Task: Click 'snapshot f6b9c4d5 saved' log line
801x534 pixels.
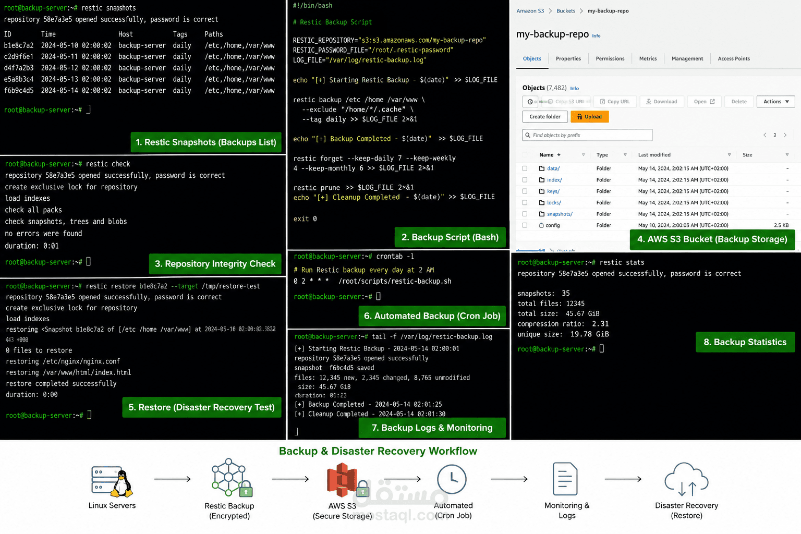Action: pyautogui.click(x=334, y=368)
